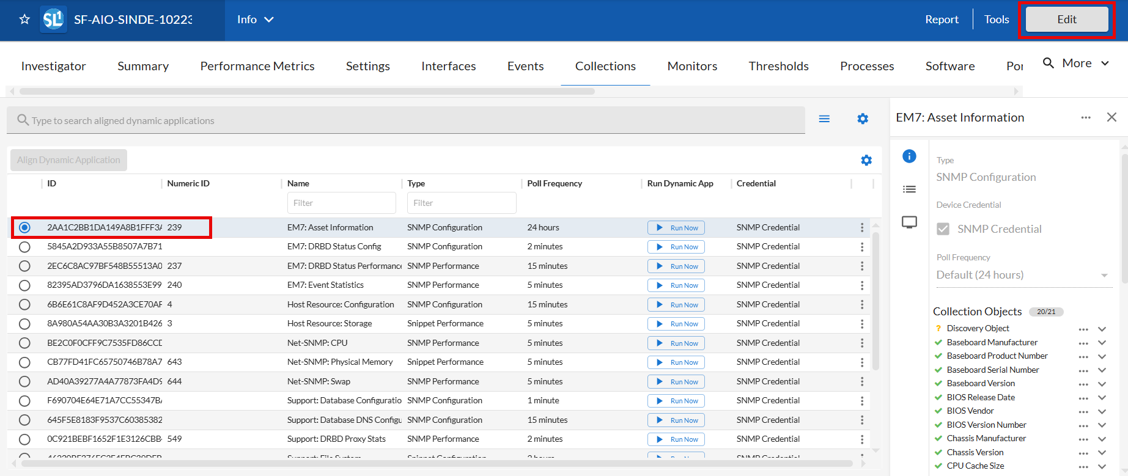The height and width of the screenshot is (476, 1128).
Task: Click Run Now for Host Resource: Storage
Action: 676,324
